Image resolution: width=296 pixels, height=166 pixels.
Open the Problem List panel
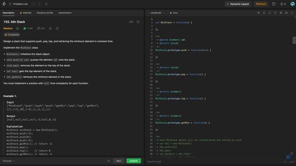pos(18,4)
